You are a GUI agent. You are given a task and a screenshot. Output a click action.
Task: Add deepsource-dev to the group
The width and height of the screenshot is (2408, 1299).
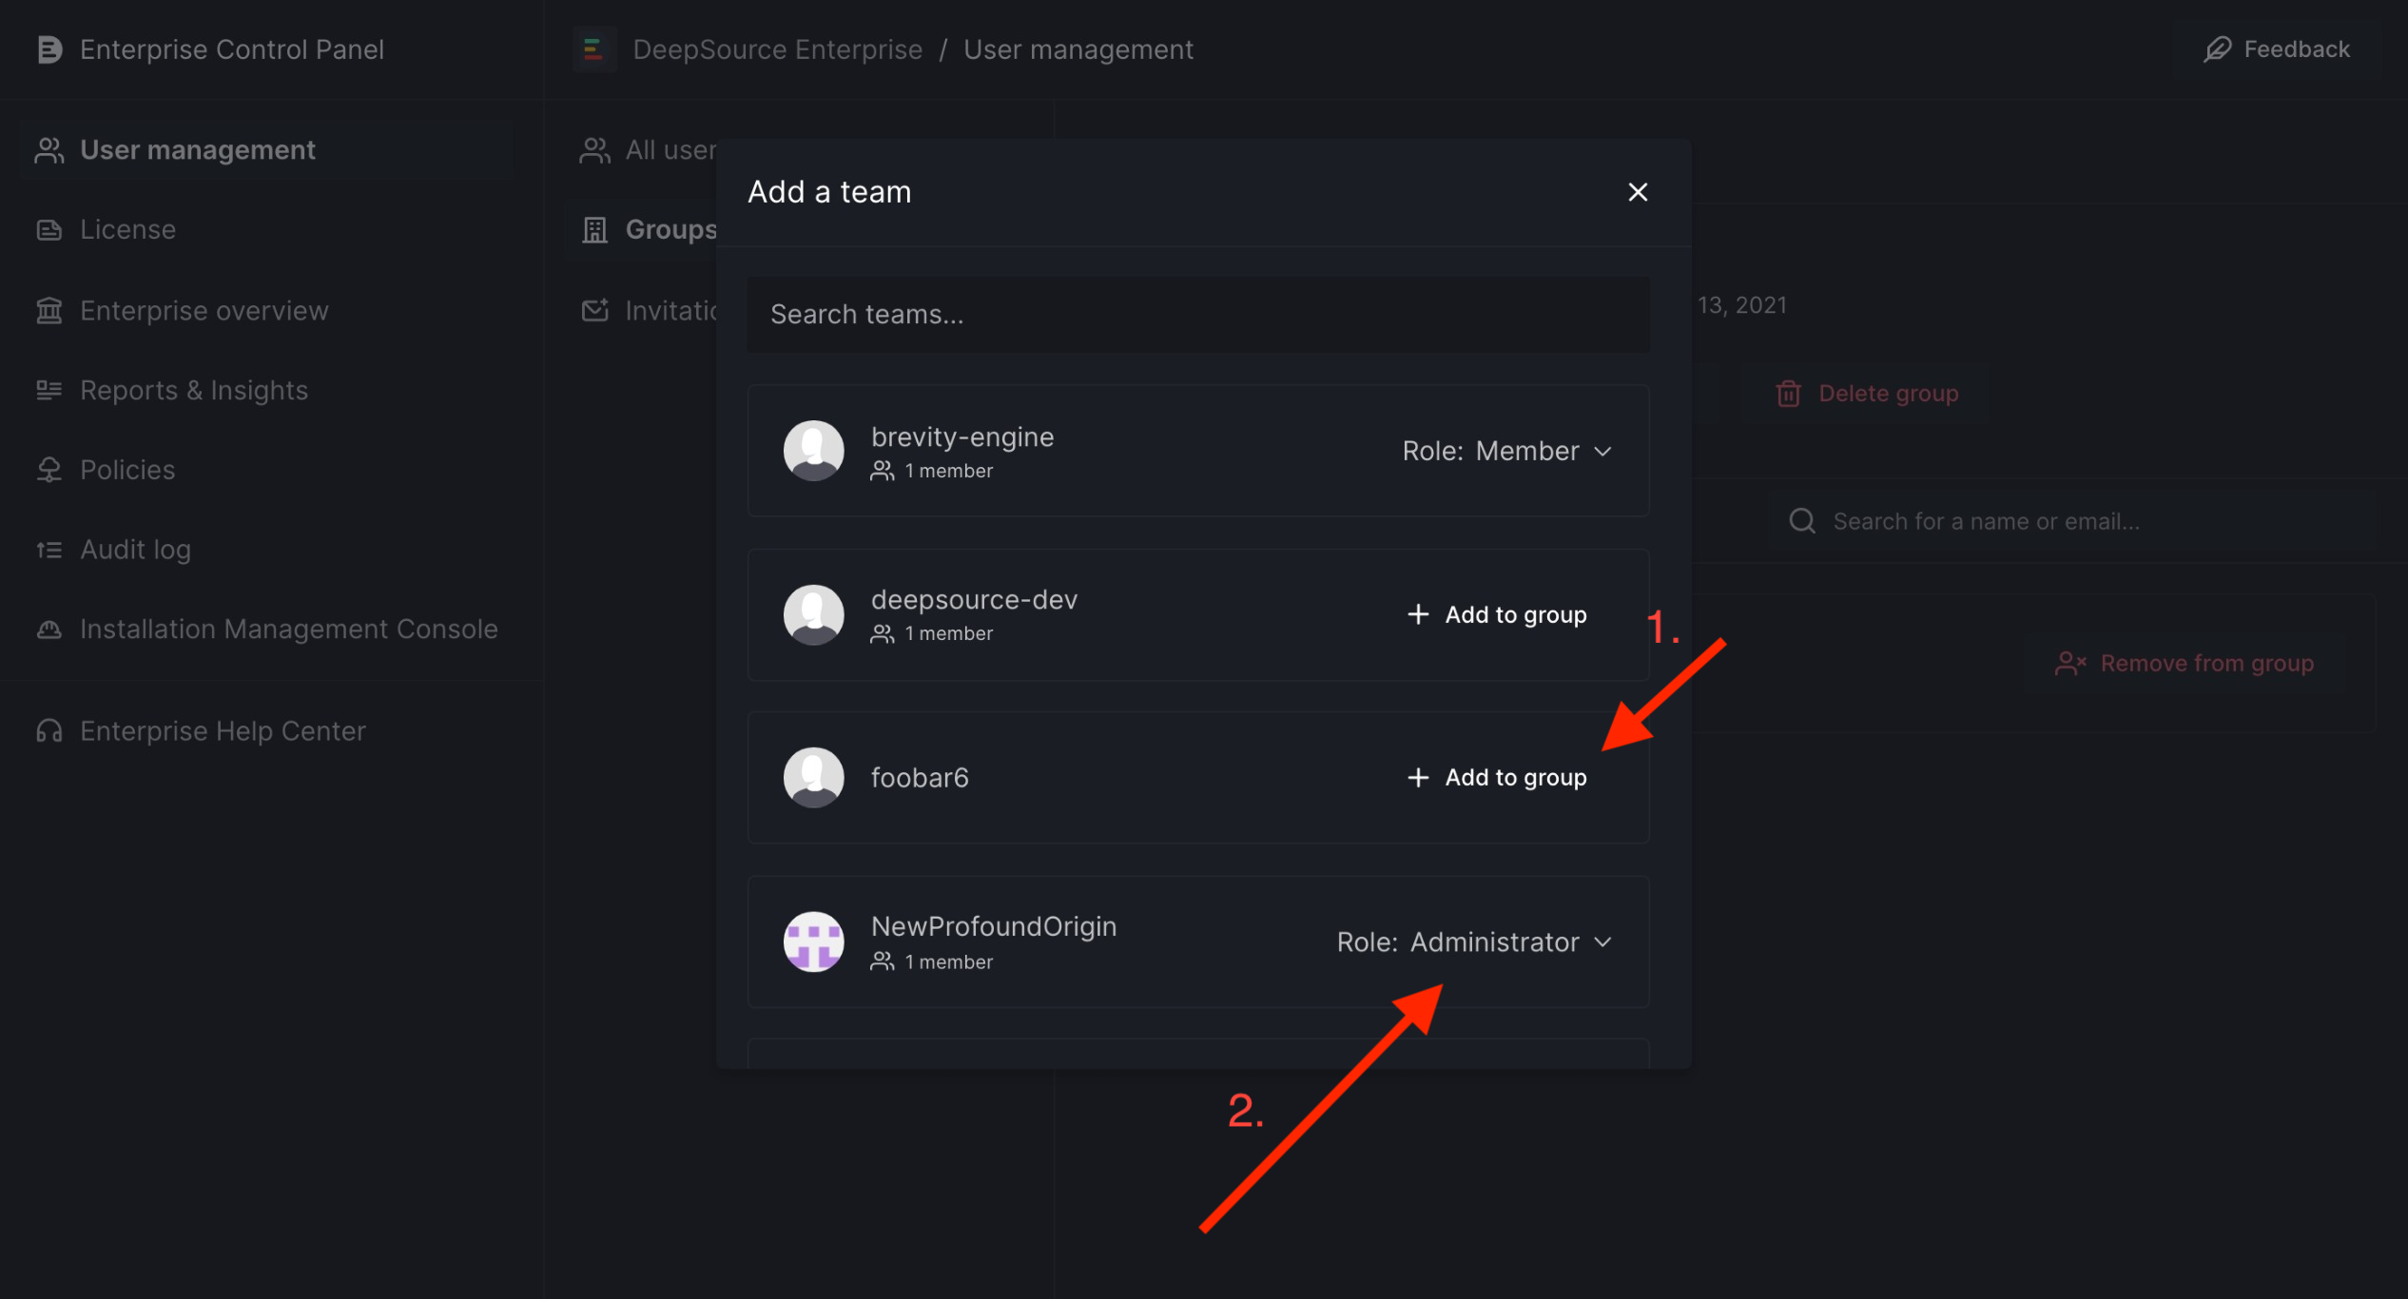coord(1496,614)
